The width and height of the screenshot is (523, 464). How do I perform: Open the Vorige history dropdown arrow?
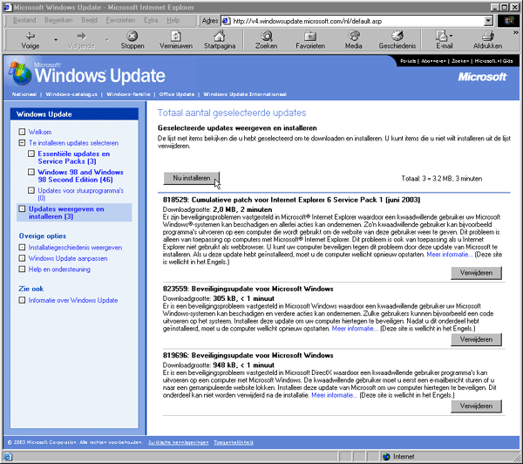[56, 40]
